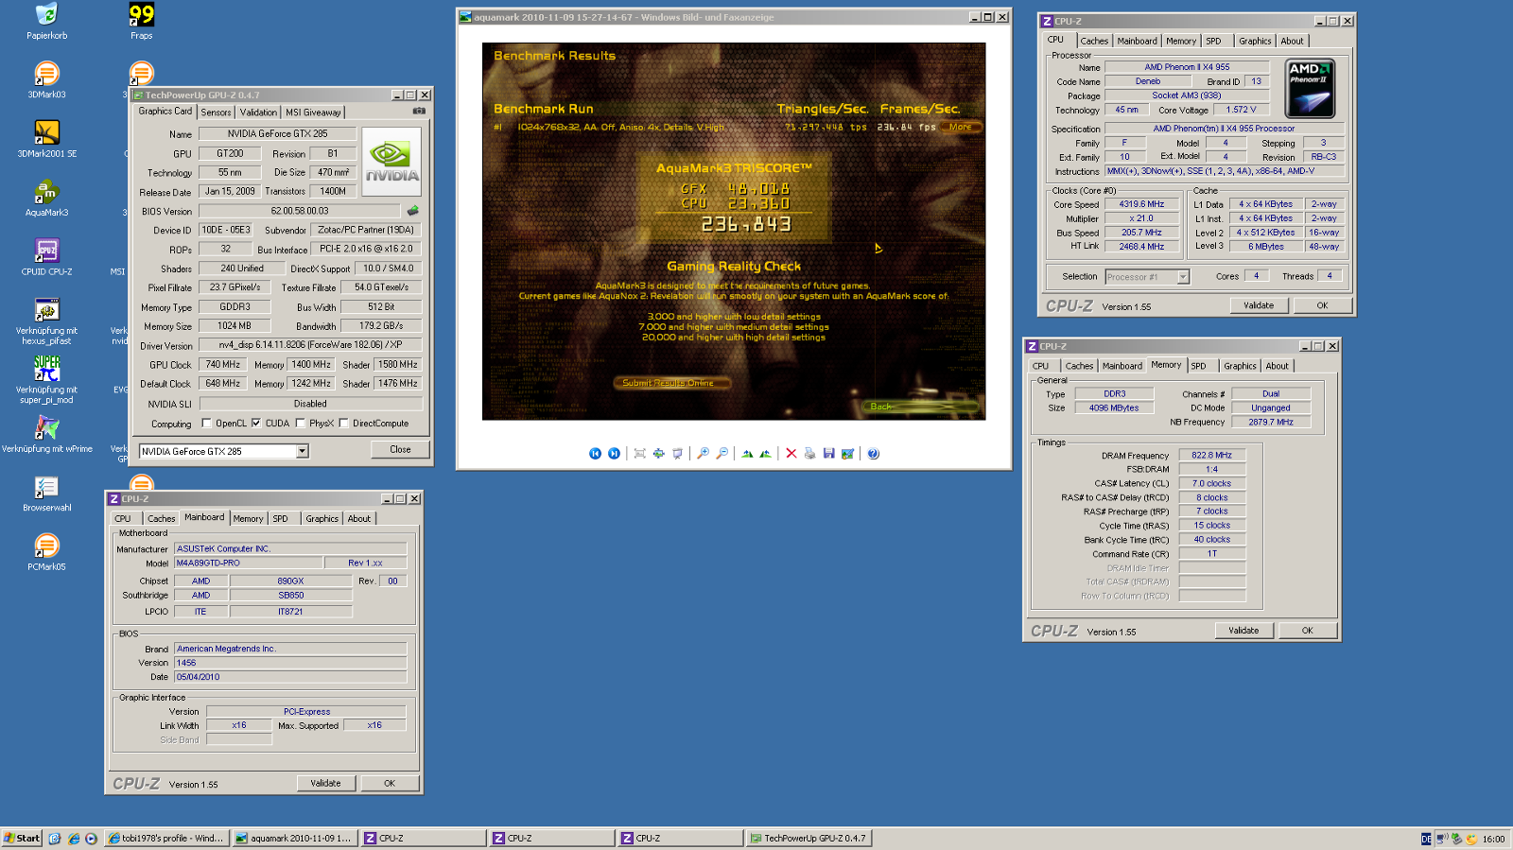Open image for editing in viewer toolbar
This screenshot has width=1513, height=850.
coord(847,454)
